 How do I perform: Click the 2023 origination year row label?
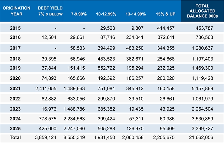pos(15,109)
